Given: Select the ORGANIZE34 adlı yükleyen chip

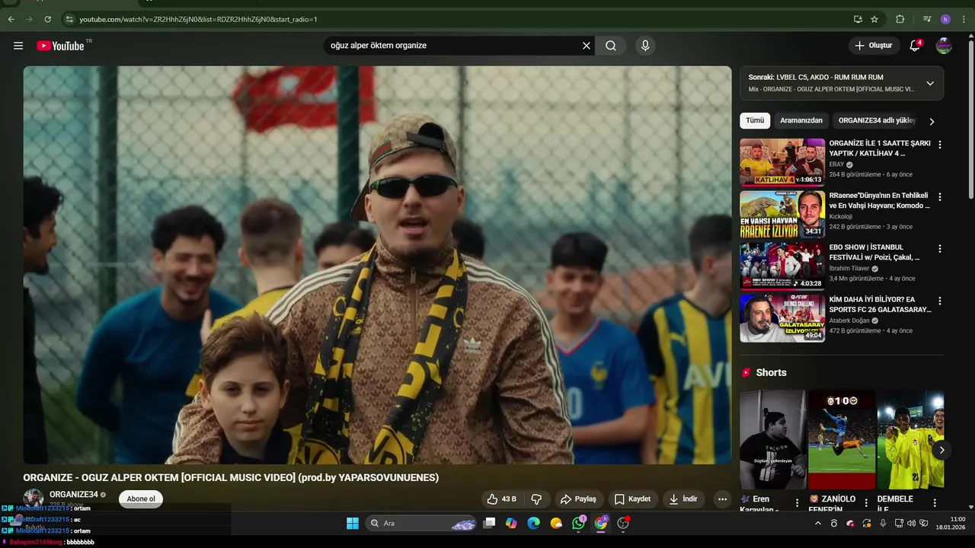Looking at the screenshot, I should (877, 120).
